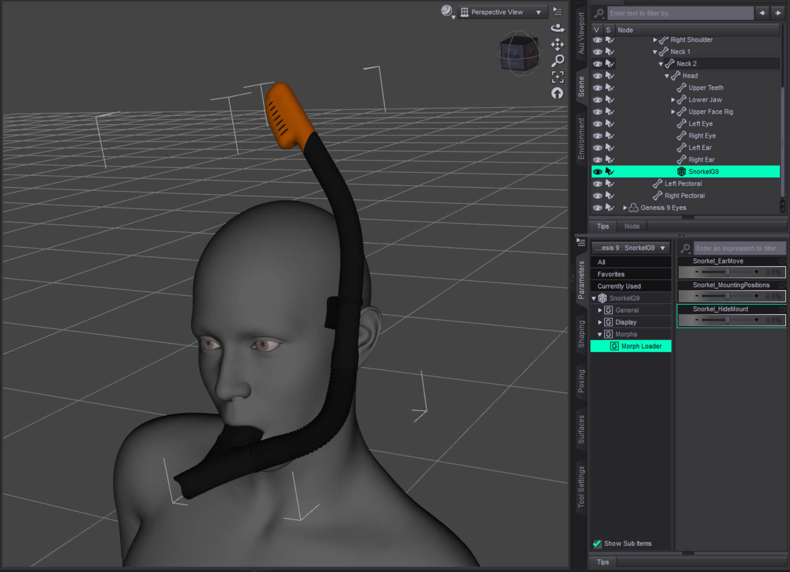Click the reset camera arrow icon

pos(557,93)
